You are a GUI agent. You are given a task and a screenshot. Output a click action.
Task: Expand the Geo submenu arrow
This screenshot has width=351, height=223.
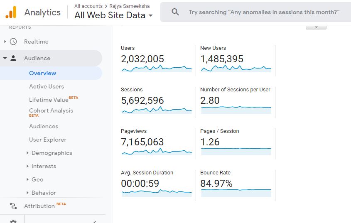pos(27,179)
